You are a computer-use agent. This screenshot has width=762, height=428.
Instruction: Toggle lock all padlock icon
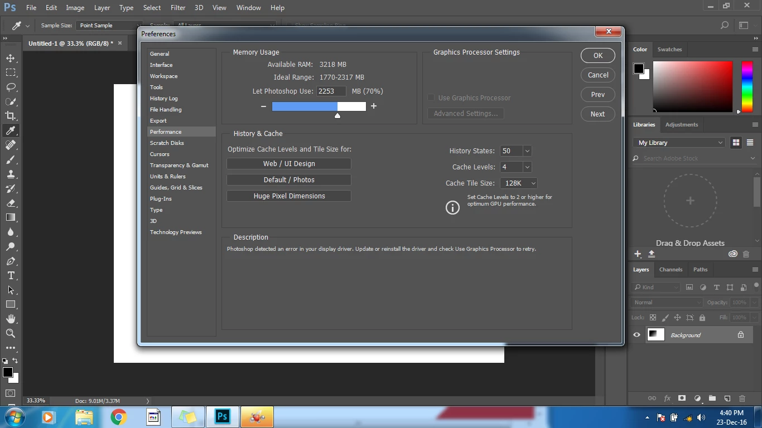point(702,318)
